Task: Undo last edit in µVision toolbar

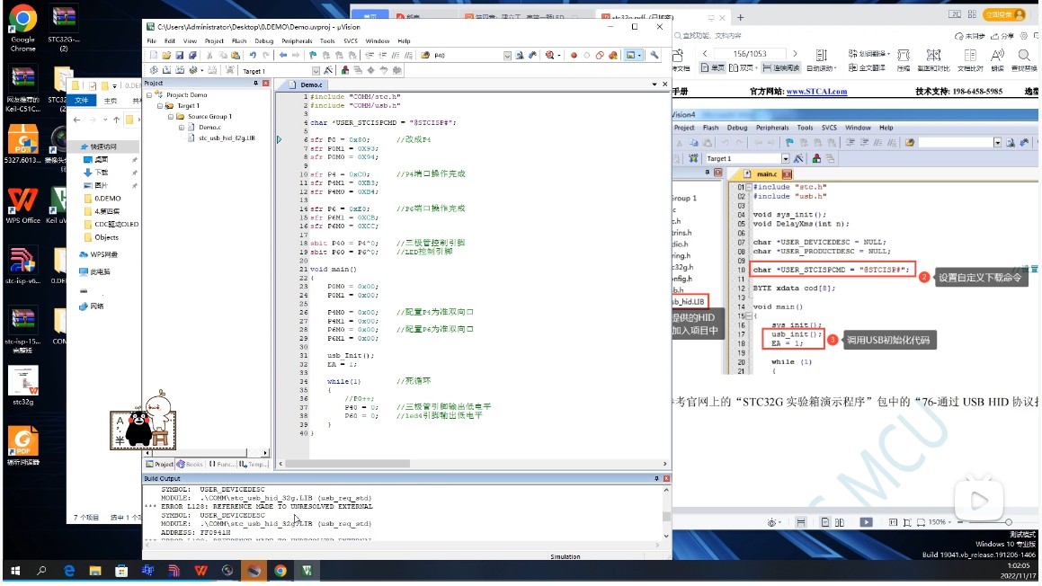Action: pyautogui.click(x=253, y=55)
